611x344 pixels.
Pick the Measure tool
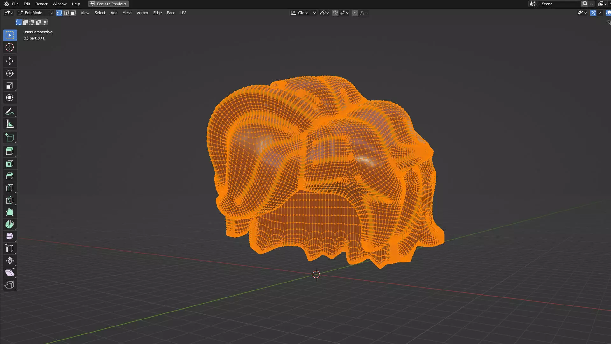point(10,124)
